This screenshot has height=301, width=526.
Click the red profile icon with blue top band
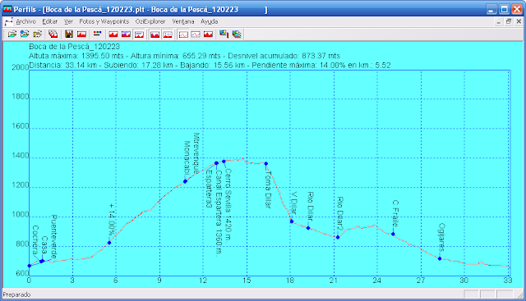coord(126,34)
